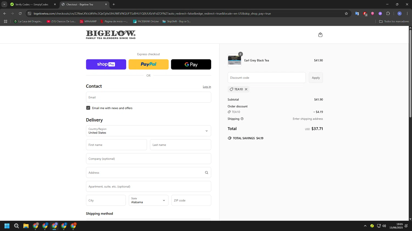Open Clasicos De Los YouTube bookmark
The width and height of the screenshot is (412, 231).
click(61, 21)
